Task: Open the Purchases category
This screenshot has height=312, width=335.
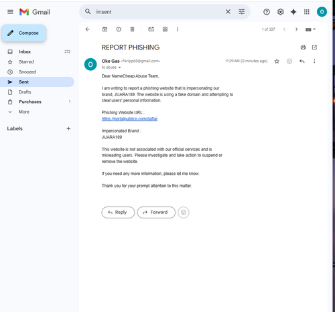Action: 37,102
